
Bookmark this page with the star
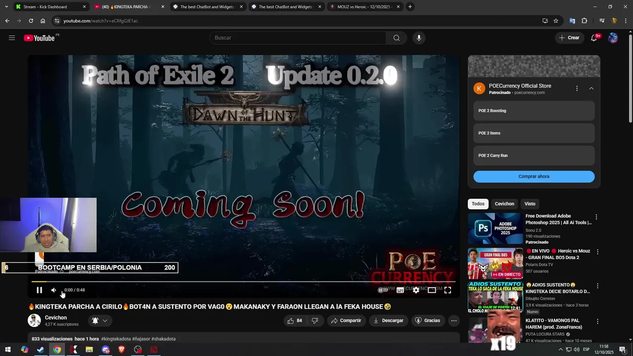point(556,21)
